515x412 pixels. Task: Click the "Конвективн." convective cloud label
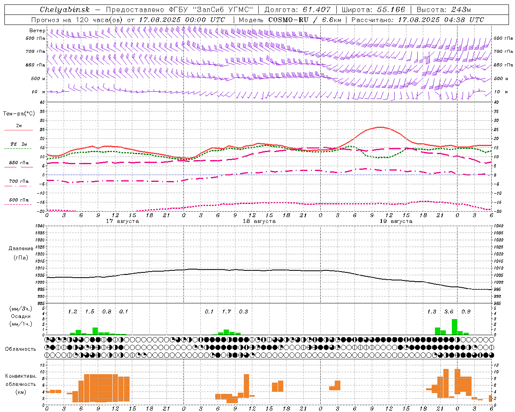pos(21,376)
